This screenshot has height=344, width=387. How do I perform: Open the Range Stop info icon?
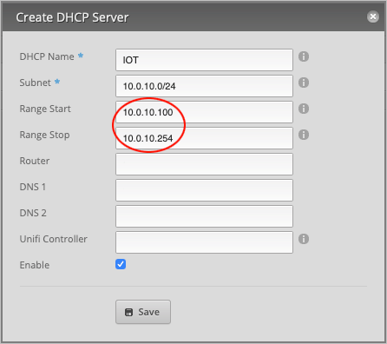click(x=304, y=135)
